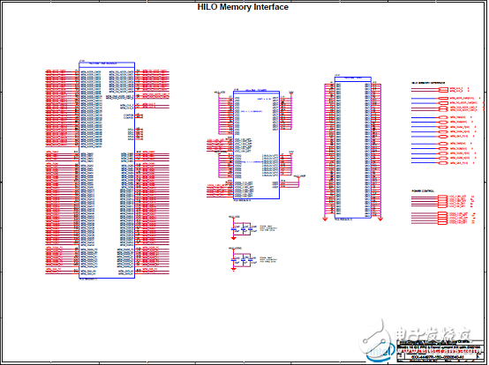Click the HILO Memory Interface page title
The width and height of the screenshot is (489, 365).
243,7
